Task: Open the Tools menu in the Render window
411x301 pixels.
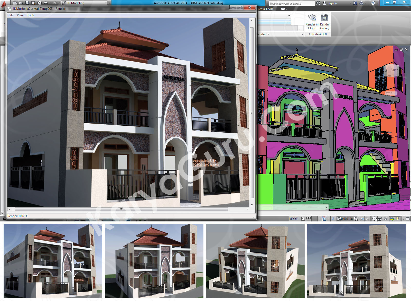Action: point(31,15)
